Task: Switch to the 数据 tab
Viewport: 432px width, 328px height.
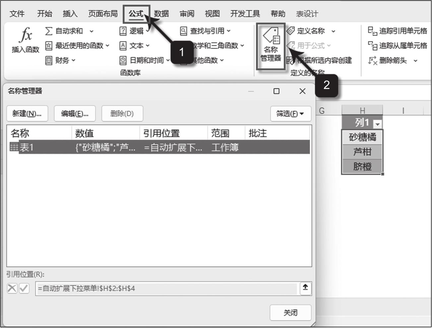Action: tap(161, 14)
